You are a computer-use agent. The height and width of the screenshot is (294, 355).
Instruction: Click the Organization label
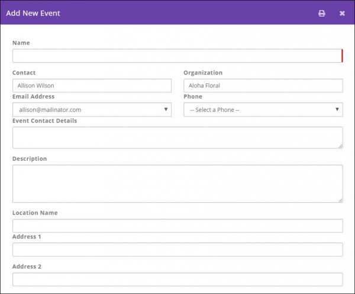click(203, 73)
